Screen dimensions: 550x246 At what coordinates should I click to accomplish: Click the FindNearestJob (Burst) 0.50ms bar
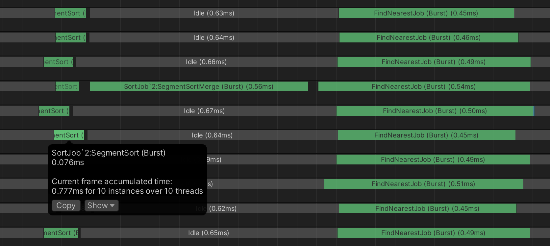[435, 111]
